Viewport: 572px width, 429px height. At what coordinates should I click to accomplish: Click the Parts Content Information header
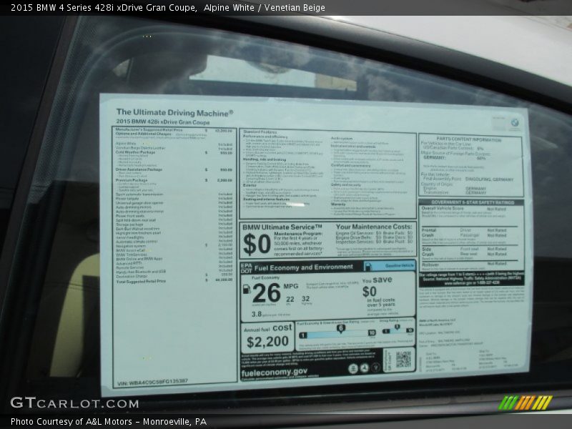469,140
